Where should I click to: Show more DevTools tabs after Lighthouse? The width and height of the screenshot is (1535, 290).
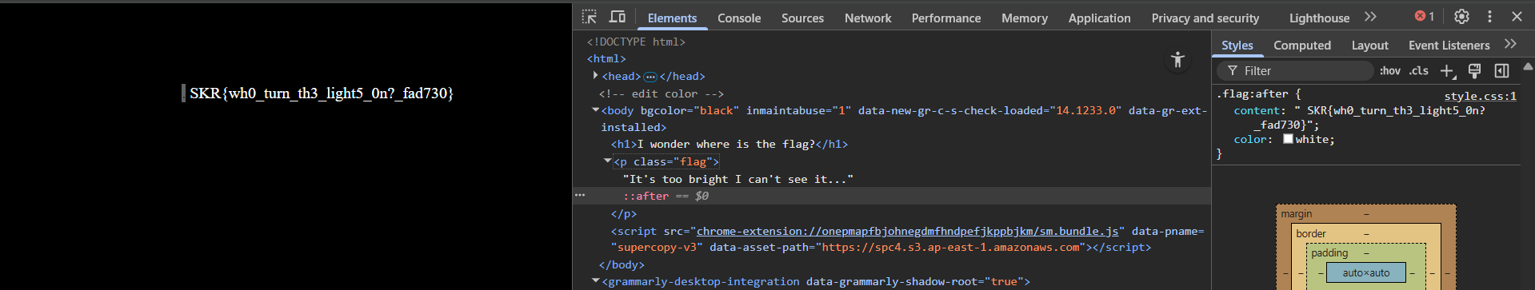pyautogui.click(x=1370, y=17)
